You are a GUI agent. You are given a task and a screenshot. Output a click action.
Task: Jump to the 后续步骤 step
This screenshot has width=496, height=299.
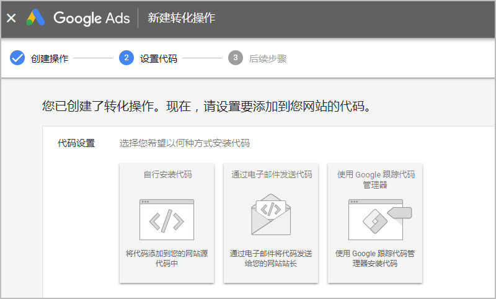268,59
